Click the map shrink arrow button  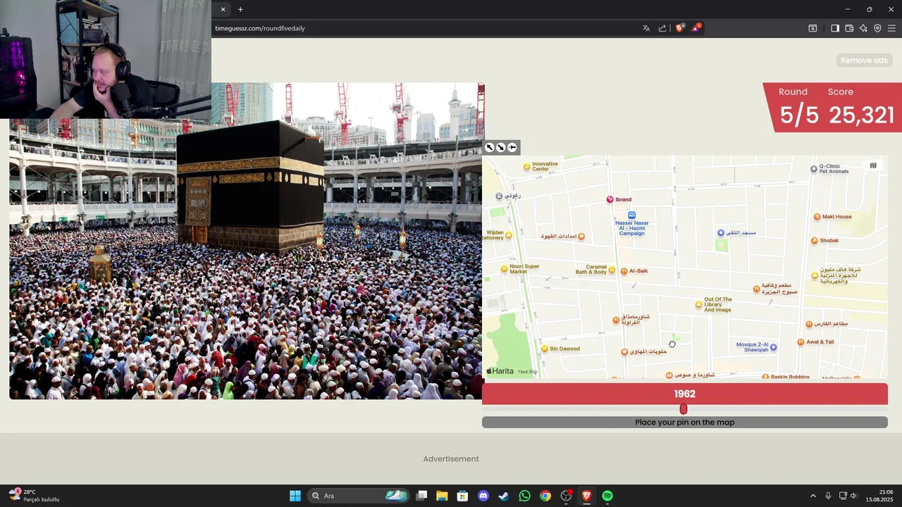(500, 147)
